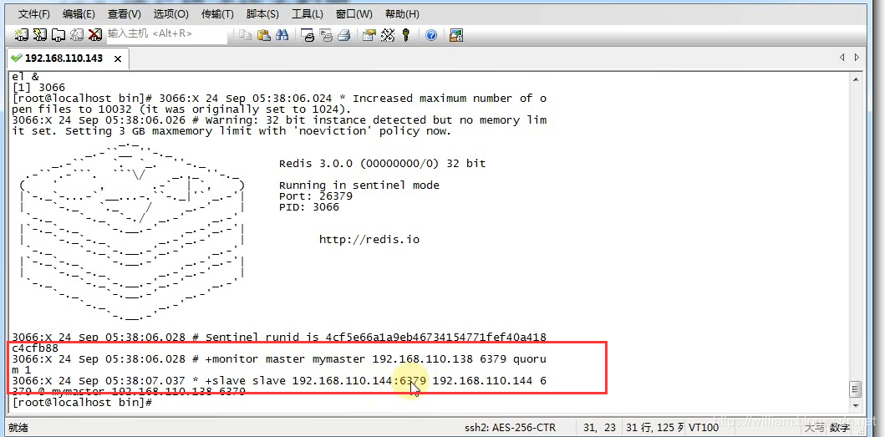Click the grayed Reconnect icon
The image size is (885, 437).
point(78,35)
